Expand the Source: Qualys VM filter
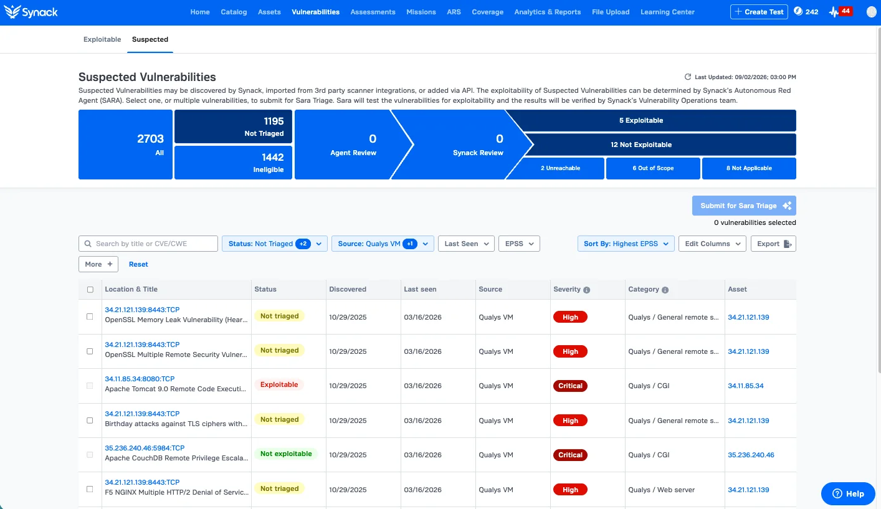The height and width of the screenshot is (509, 881). click(383, 244)
